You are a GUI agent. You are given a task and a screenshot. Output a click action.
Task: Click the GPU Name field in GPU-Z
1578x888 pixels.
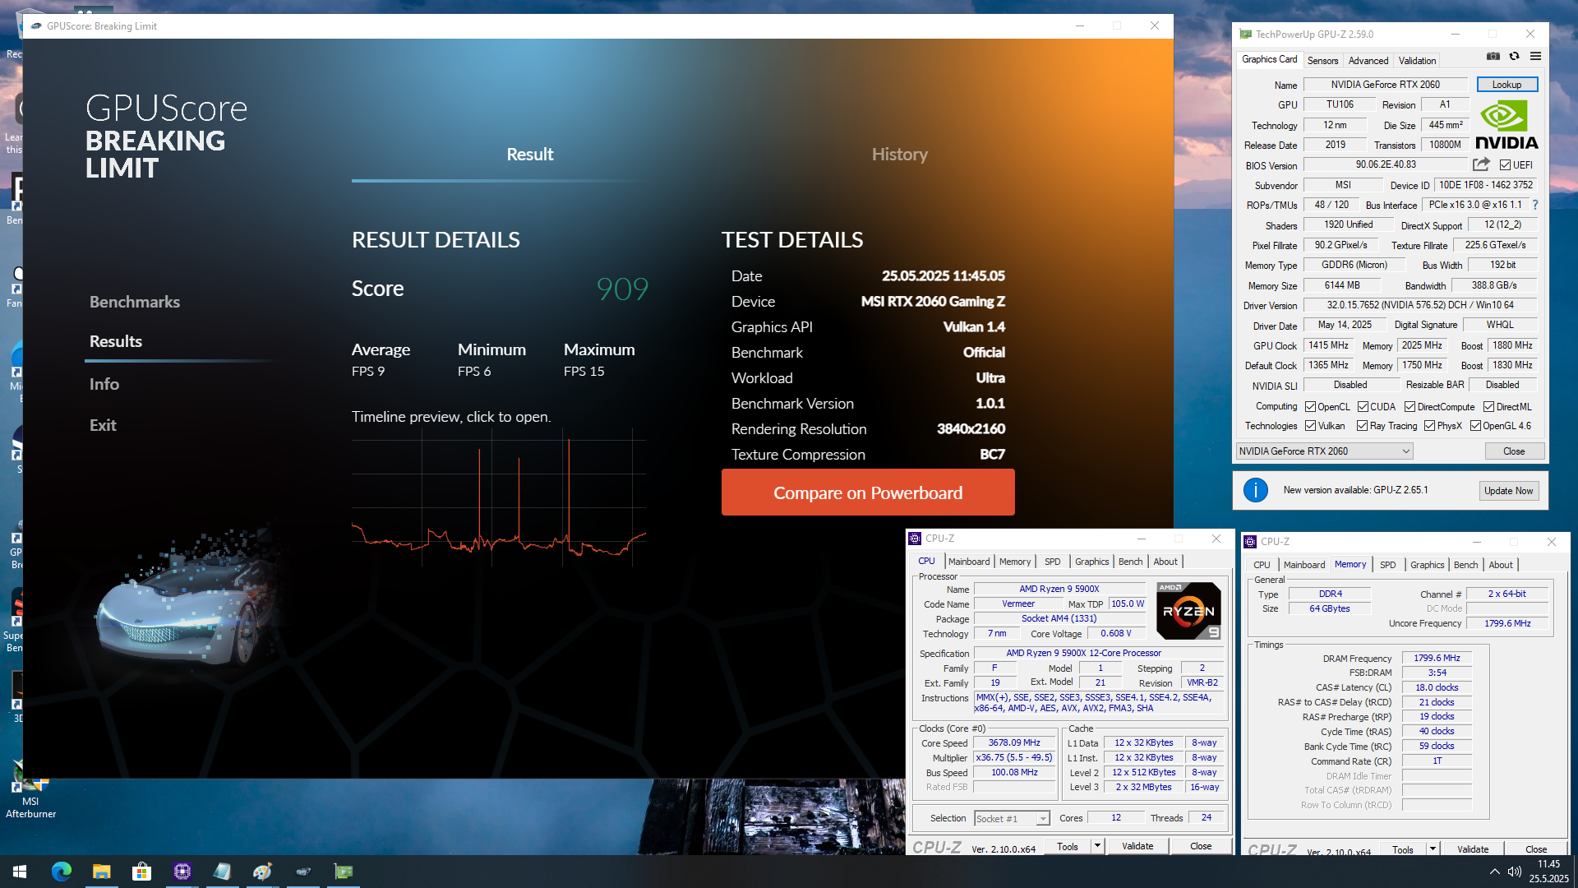click(x=1386, y=85)
